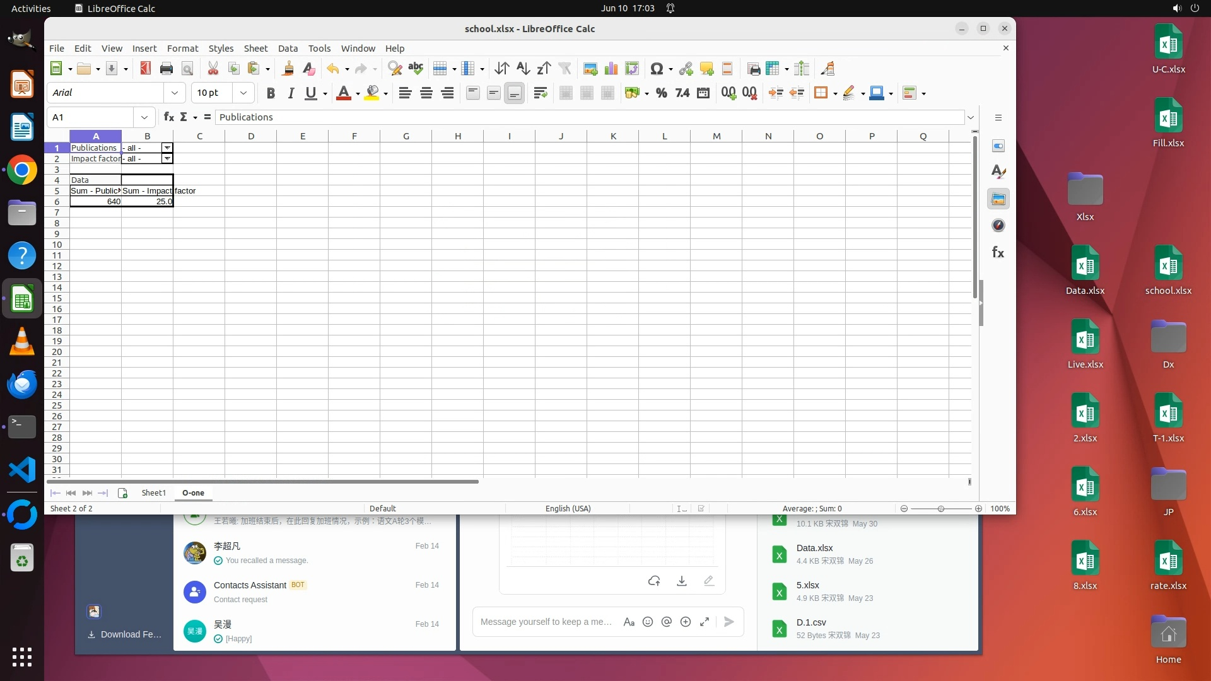Click Insert Special Character omega icon
Viewport: 1211px width, 681px height.
(x=657, y=69)
